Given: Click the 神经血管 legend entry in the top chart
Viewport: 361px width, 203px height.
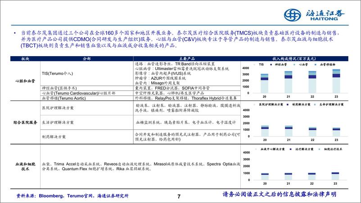Looking at the screenshot, I should click(x=279, y=65).
